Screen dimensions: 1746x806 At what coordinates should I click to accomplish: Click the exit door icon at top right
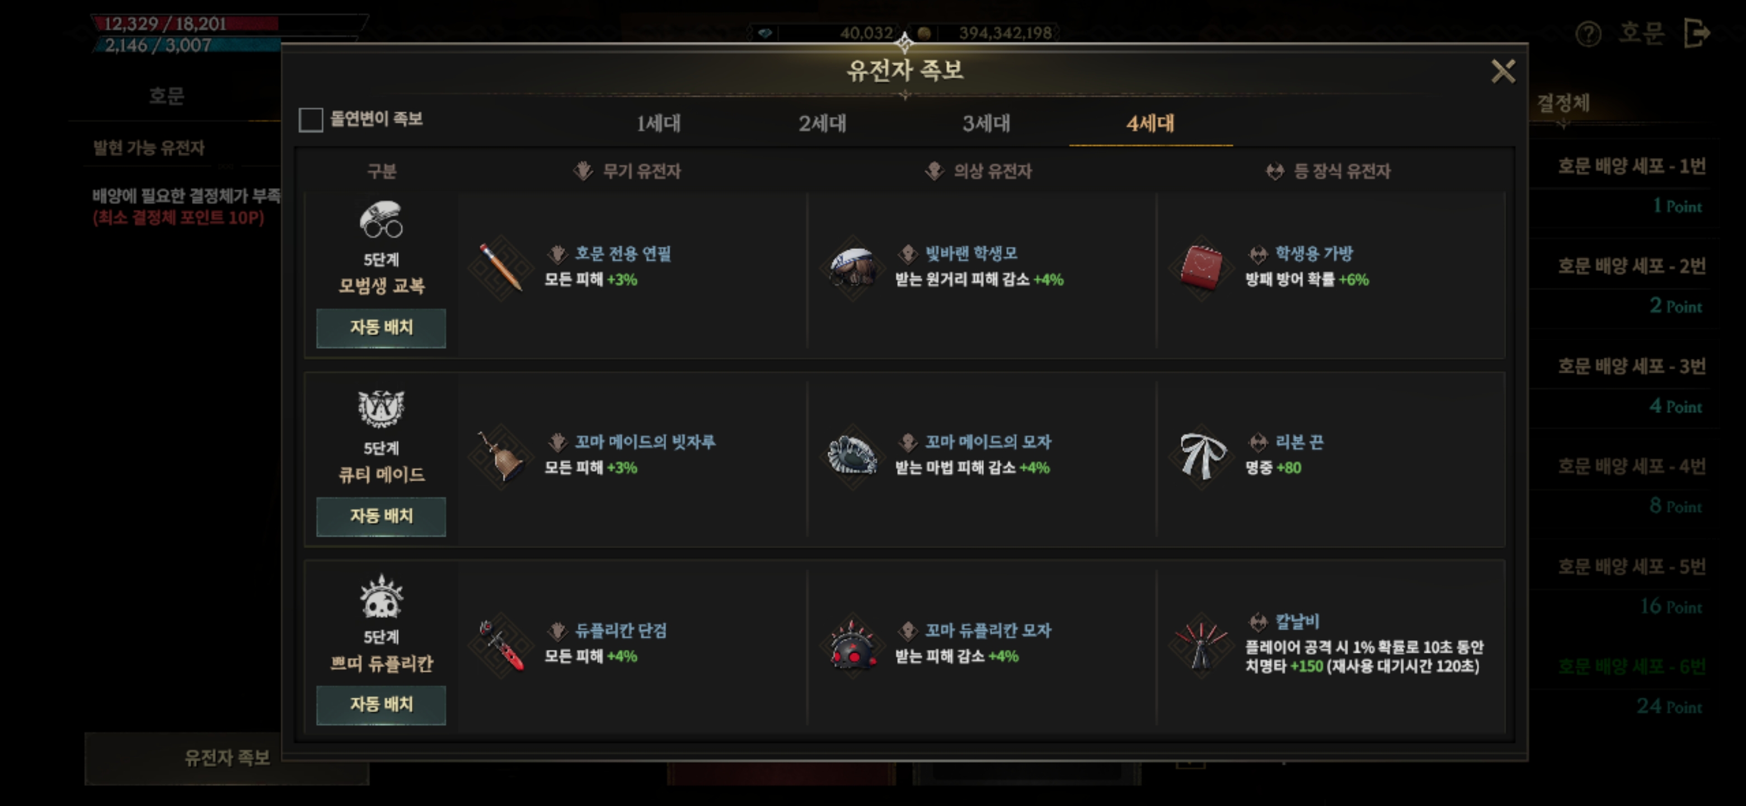1697,33
